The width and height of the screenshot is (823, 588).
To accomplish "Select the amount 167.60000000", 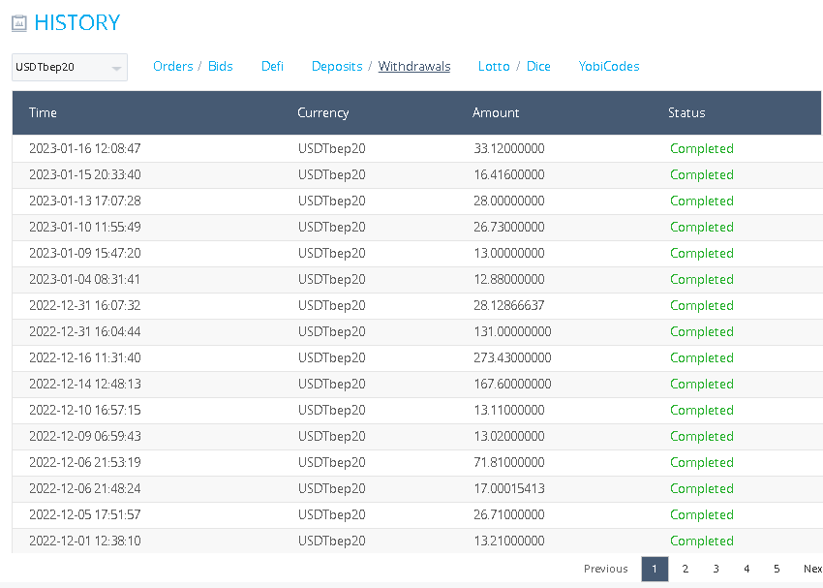I will [512, 385].
